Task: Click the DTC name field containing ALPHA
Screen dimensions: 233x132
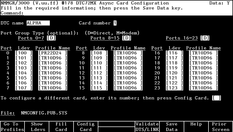Action: [x=38, y=23]
